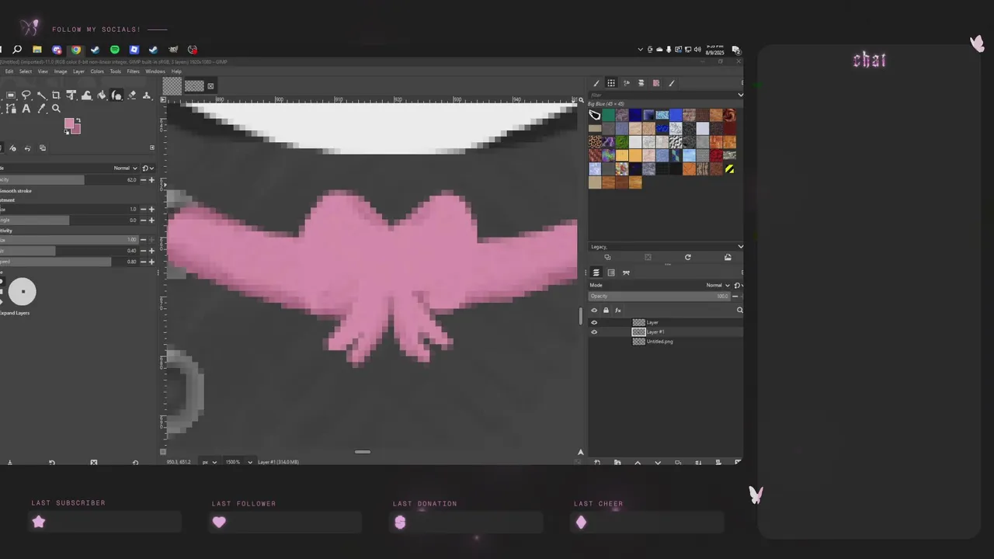Open the Legacy tag dropdown
The image size is (994, 559).
[666, 247]
